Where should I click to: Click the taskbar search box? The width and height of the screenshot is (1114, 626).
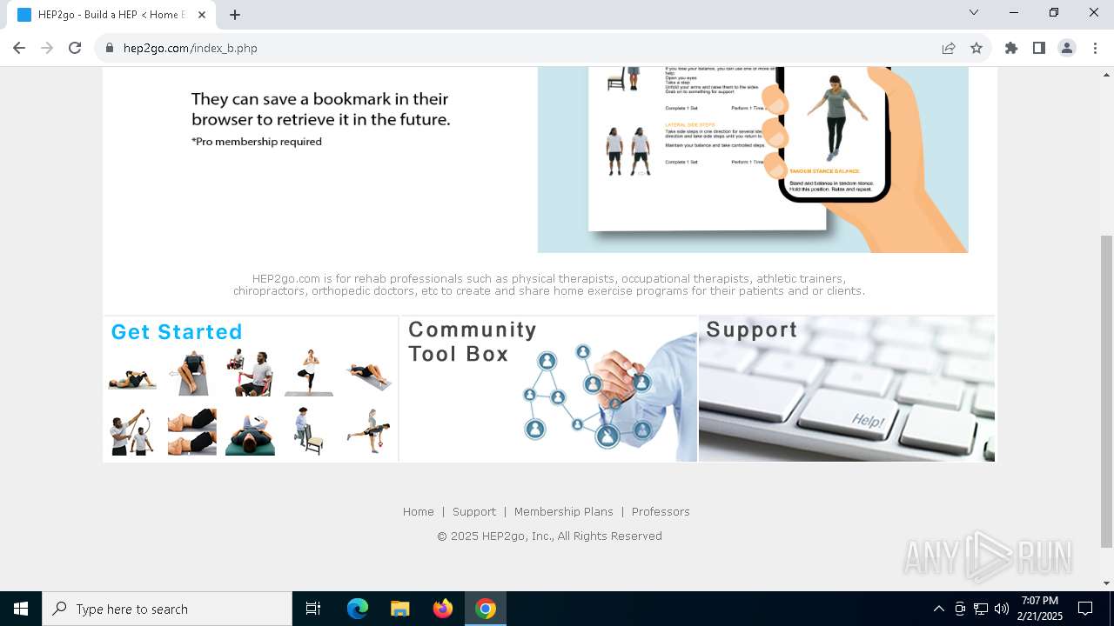click(x=167, y=609)
